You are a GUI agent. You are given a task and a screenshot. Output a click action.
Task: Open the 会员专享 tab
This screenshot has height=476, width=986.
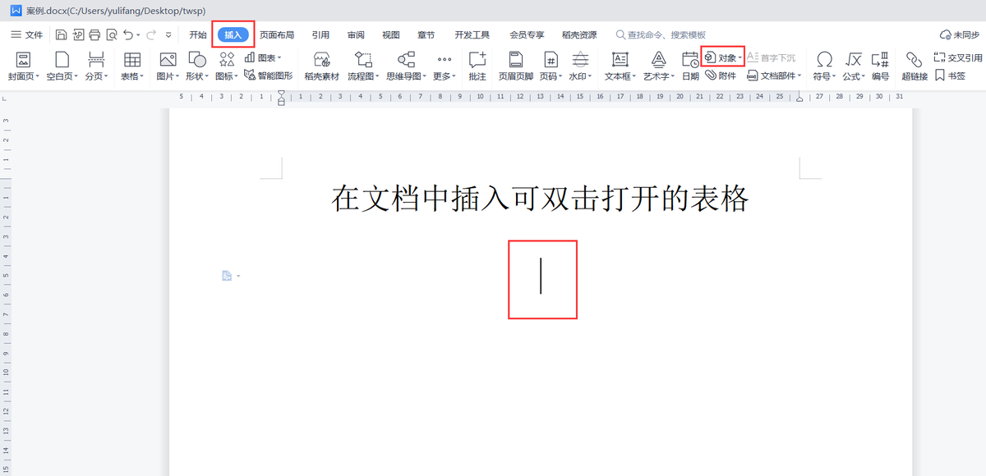coord(528,34)
